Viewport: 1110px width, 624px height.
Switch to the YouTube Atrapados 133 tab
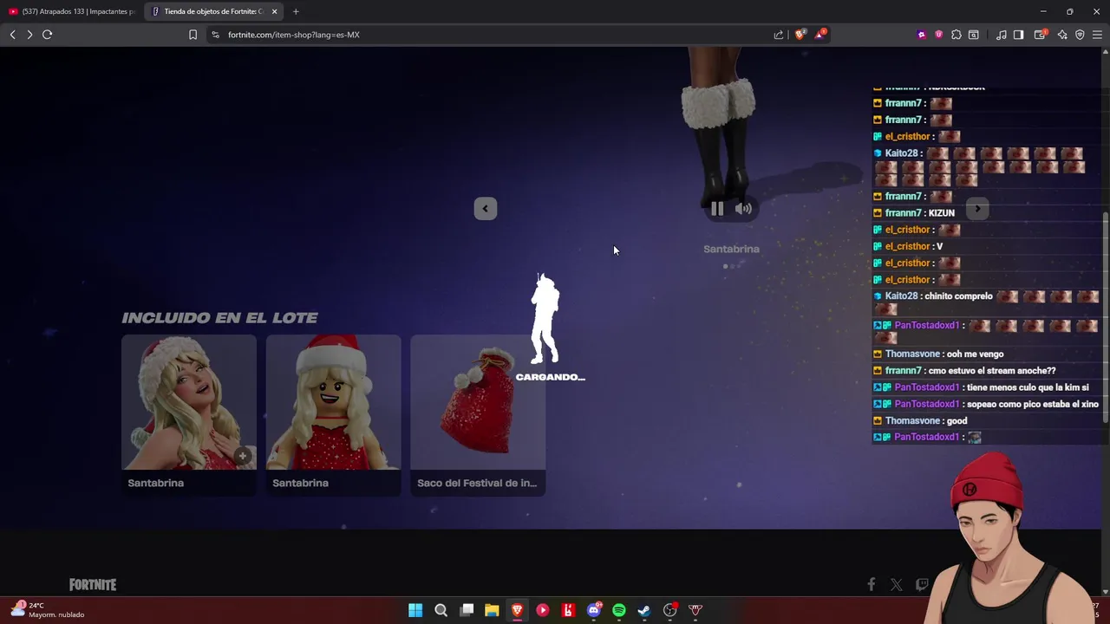click(x=73, y=11)
